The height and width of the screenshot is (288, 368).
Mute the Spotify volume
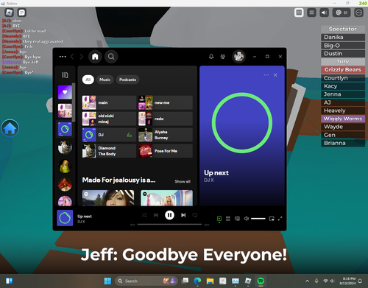[247, 219]
